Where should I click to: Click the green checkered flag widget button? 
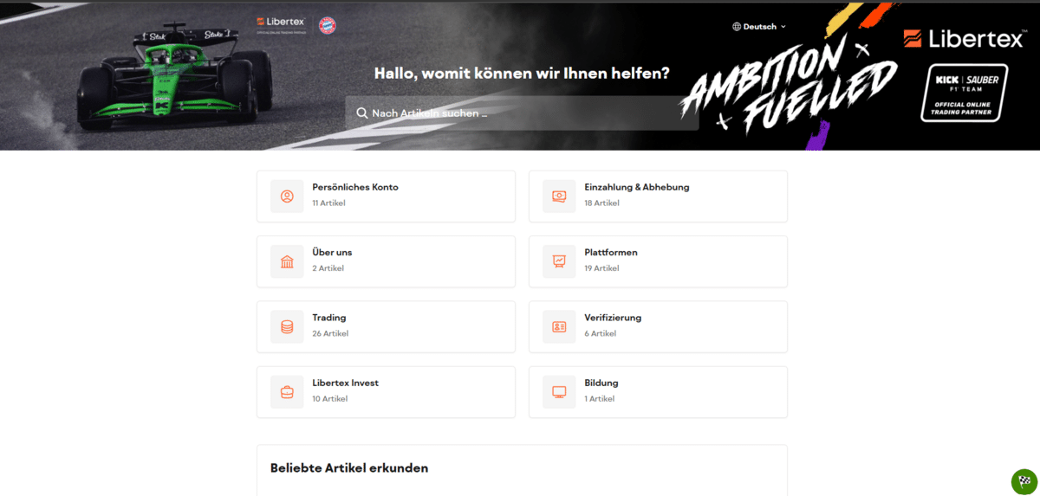pyautogui.click(x=1024, y=481)
